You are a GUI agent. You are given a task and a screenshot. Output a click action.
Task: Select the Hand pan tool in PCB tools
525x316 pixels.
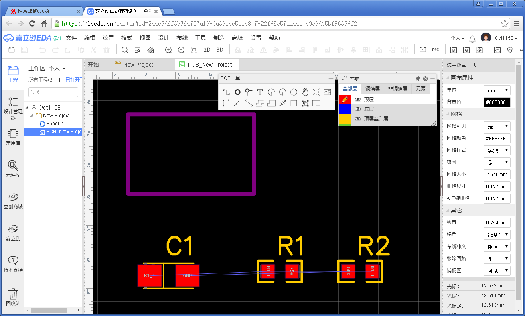[305, 92]
